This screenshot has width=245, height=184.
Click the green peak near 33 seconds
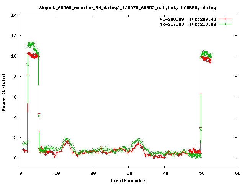pyautogui.click(x=138, y=140)
